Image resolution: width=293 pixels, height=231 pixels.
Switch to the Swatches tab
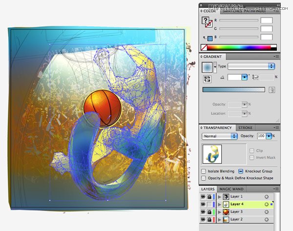(x=232, y=11)
